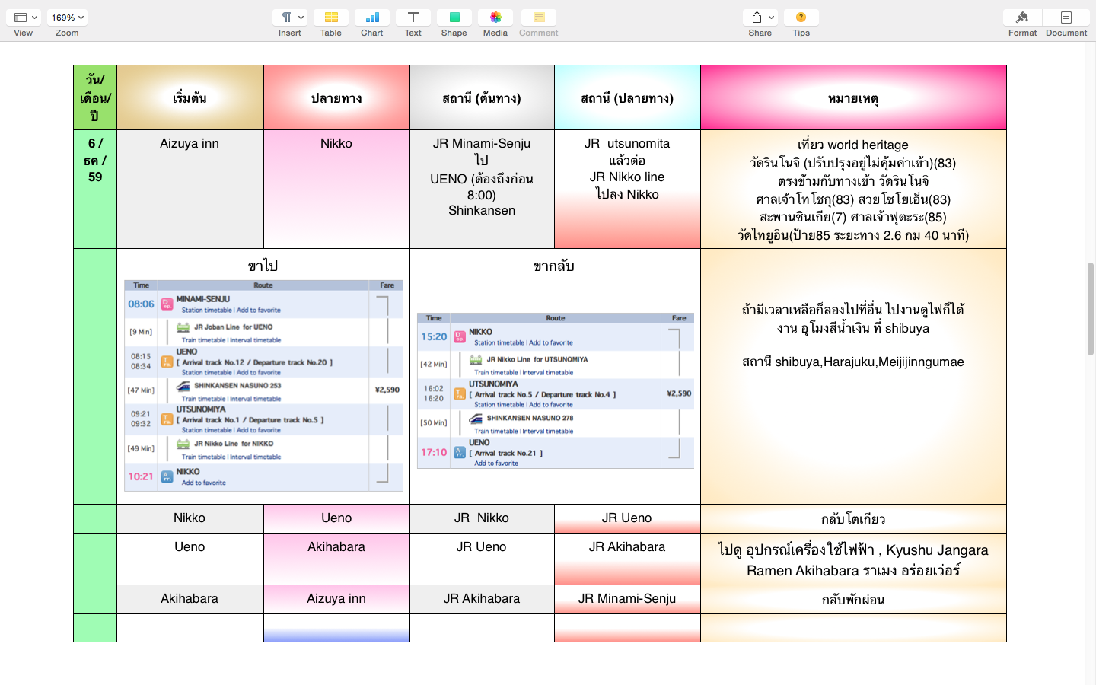This screenshot has height=685, width=1096.
Task: Select the return timetable image under ขากลับ
Action: [556, 390]
